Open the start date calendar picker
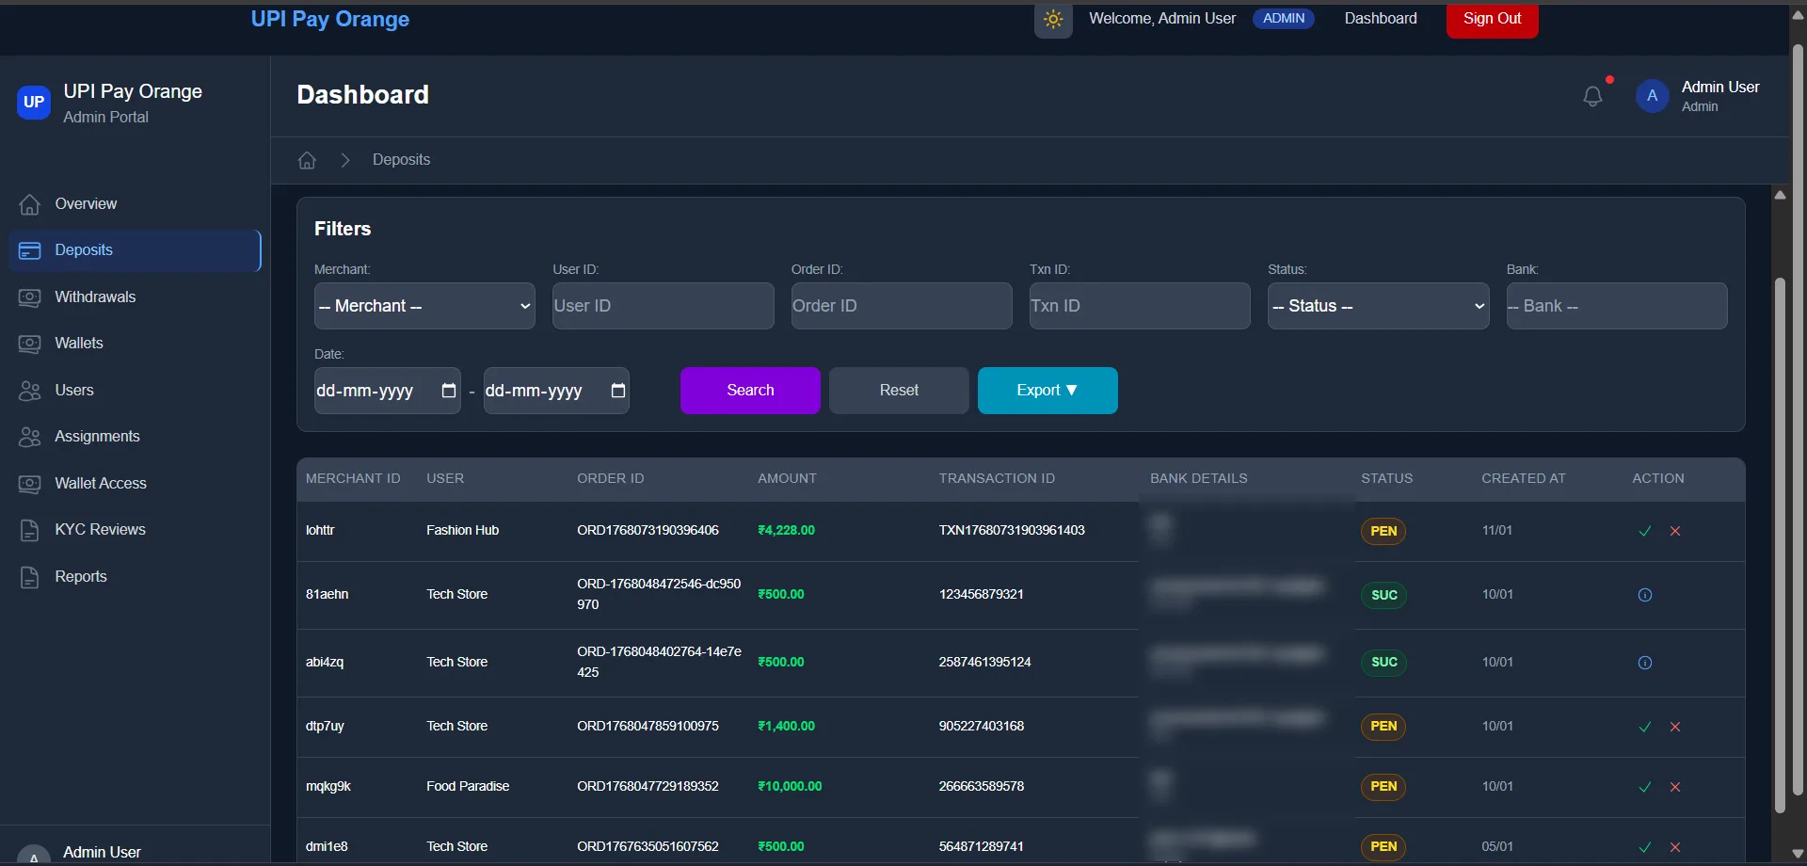This screenshot has width=1807, height=866. (x=449, y=391)
